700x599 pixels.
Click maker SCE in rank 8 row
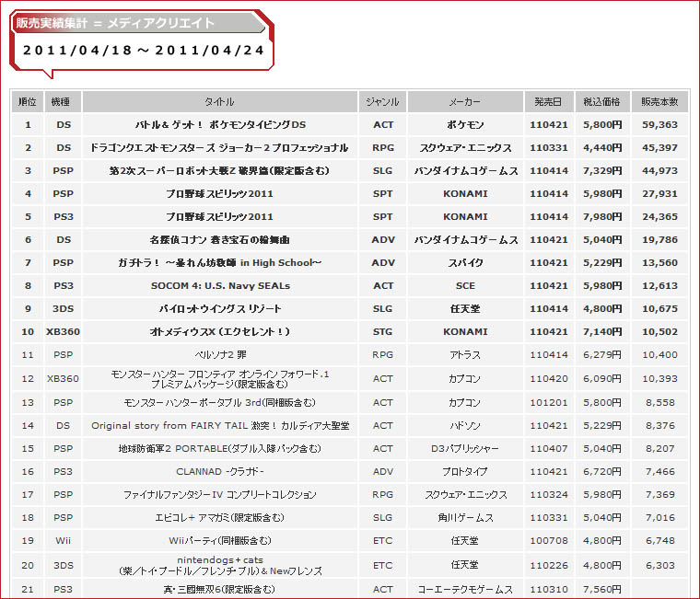(x=465, y=286)
